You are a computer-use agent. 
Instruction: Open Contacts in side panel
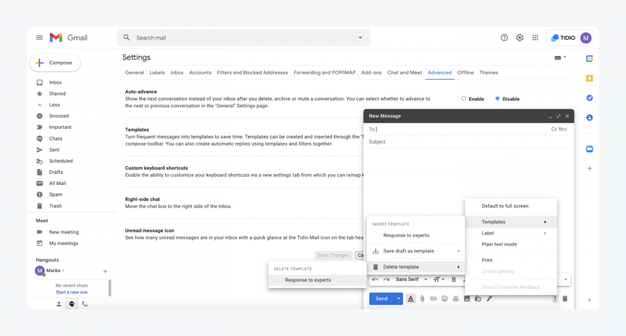(589, 118)
